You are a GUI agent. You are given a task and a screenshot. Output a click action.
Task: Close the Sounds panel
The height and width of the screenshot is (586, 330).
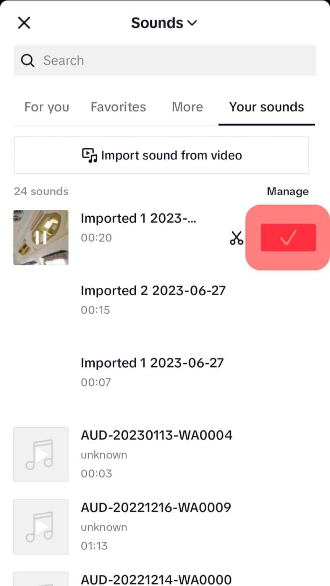coord(24,23)
